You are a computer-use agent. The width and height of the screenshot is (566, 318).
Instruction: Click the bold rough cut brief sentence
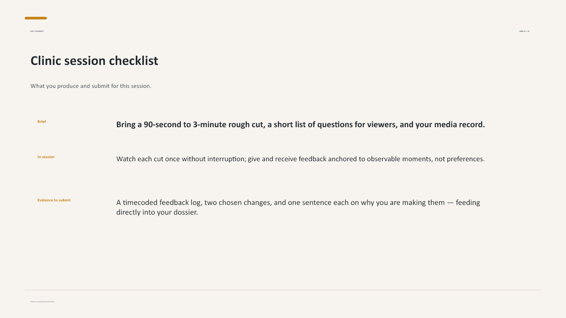(301, 125)
